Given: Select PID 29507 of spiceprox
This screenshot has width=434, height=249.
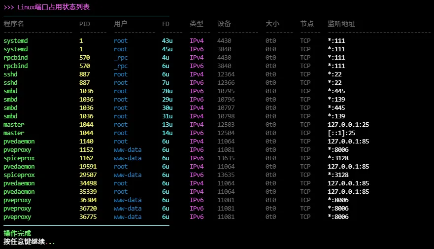Looking at the screenshot, I should tap(88, 175).
